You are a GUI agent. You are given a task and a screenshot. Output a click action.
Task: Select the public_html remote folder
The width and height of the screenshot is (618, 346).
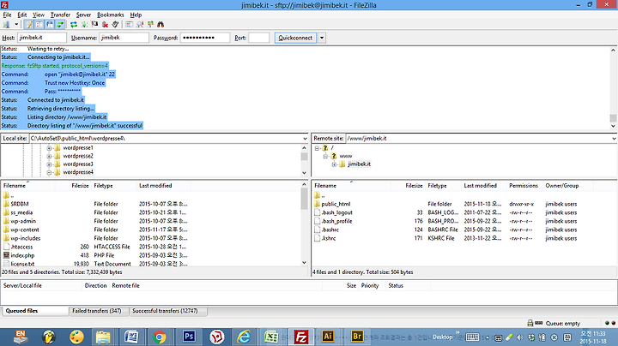[x=336, y=204]
